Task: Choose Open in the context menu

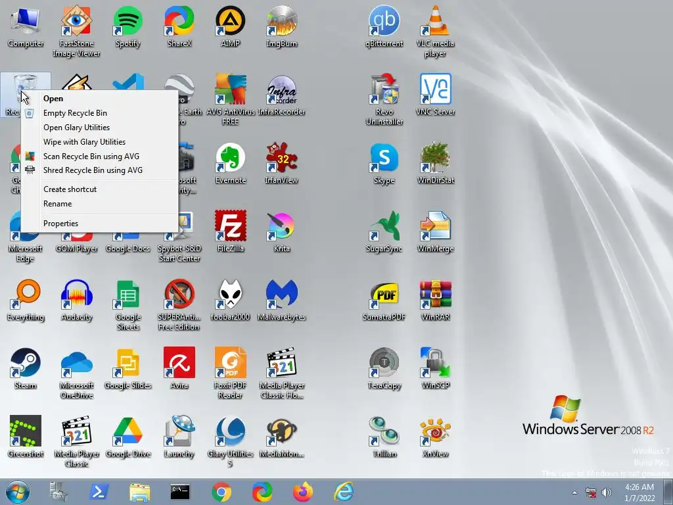Action: 100,99
